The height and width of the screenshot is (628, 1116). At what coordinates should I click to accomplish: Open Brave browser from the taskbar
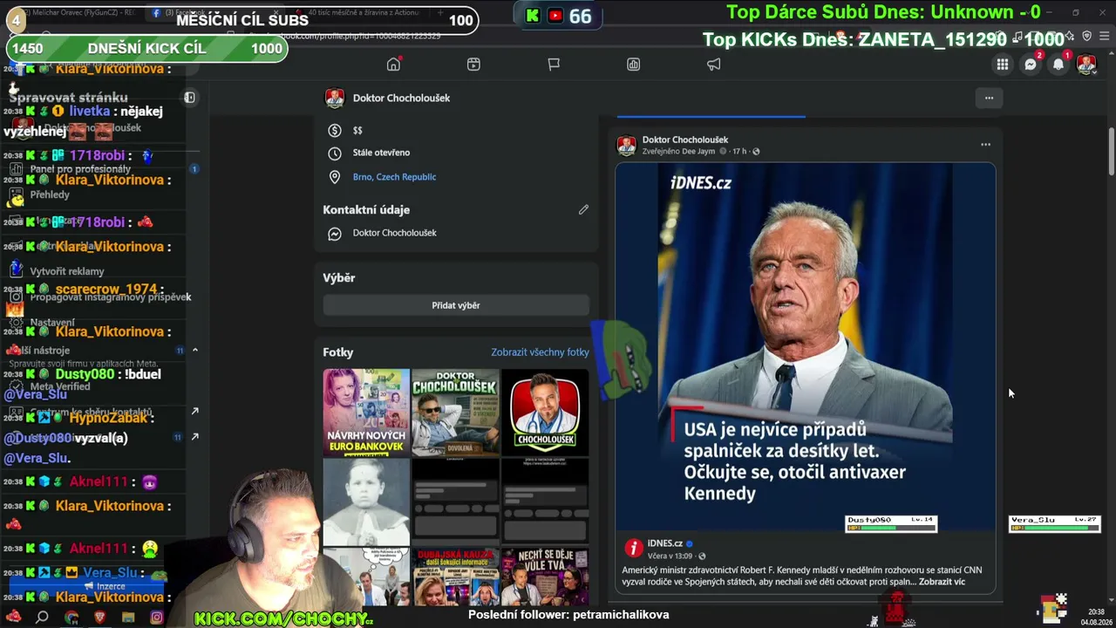[99, 618]
